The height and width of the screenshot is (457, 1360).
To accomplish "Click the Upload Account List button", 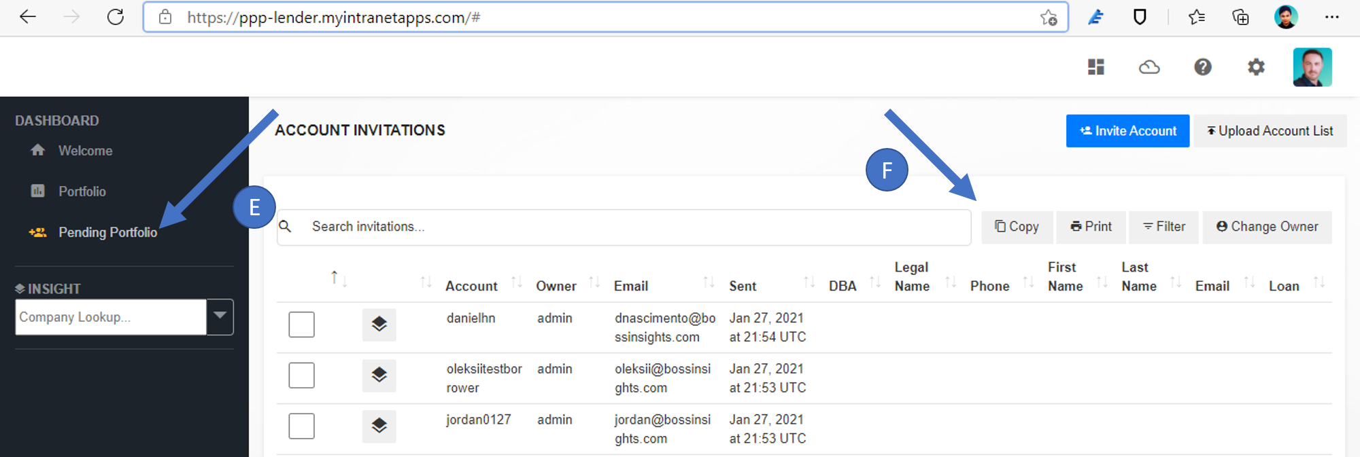I will click(1270, 131).
